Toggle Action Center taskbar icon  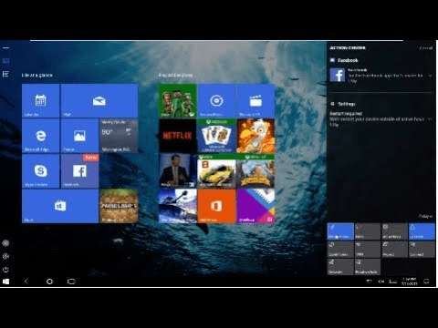click(426, 282)
